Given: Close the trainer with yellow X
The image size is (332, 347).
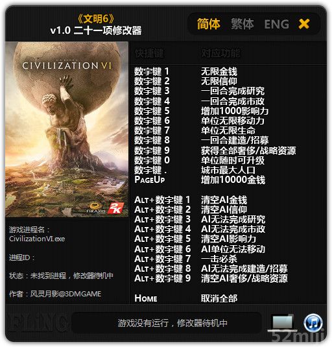Looking at the screenshot, I should click(x=304, y=24).
